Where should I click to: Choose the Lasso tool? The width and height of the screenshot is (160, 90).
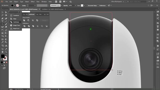coord(6,15)
